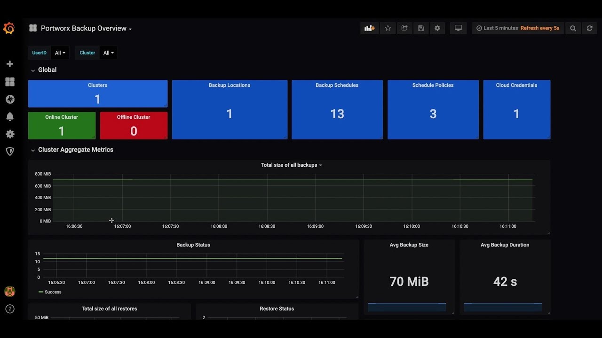Click the Offline Cluster red panel
Viewport: 602px width, 338px height.
click(134, 125)
